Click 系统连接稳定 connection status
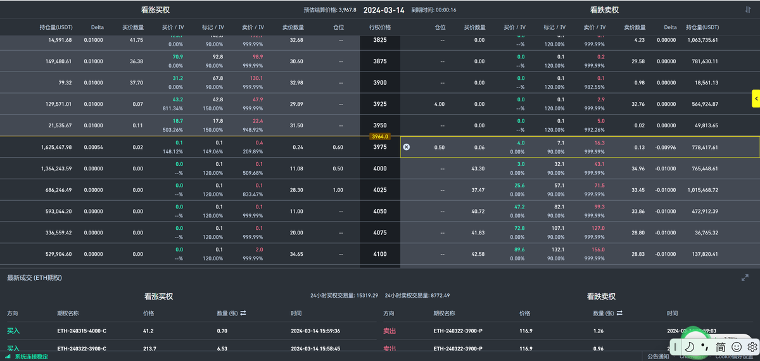This screenshot has width=760, height=361. point(31,357)
